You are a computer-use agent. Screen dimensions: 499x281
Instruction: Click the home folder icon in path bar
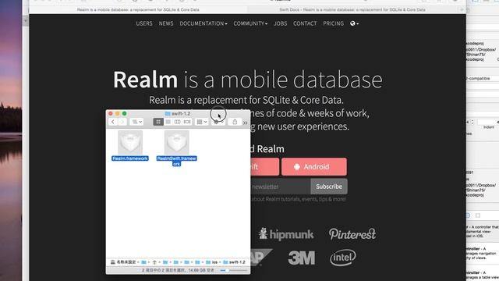pyautogui.click(x=154, y=262)
